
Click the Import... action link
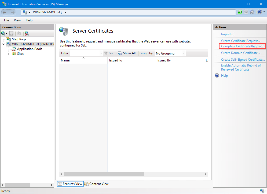click(227, 34)
